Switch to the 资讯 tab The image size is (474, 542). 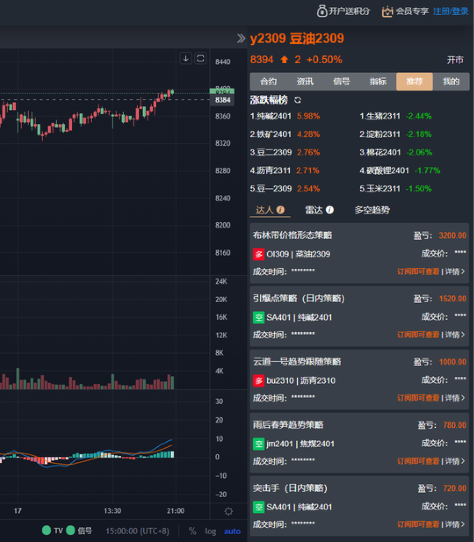(x=305, y=82)
